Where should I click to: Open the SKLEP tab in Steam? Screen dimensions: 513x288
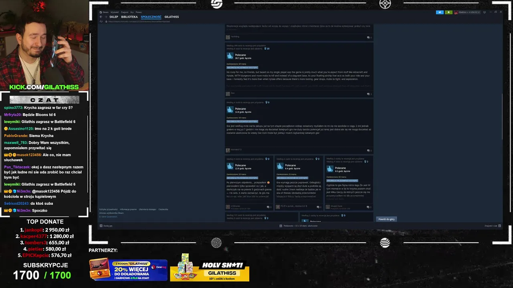pyautogui.click(x=114, y=17)
